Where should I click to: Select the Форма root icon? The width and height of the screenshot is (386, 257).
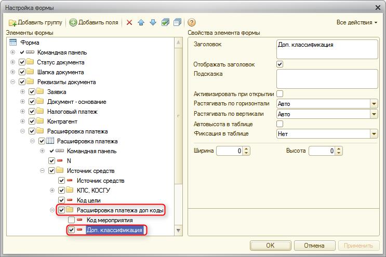(x=13, y=42)
